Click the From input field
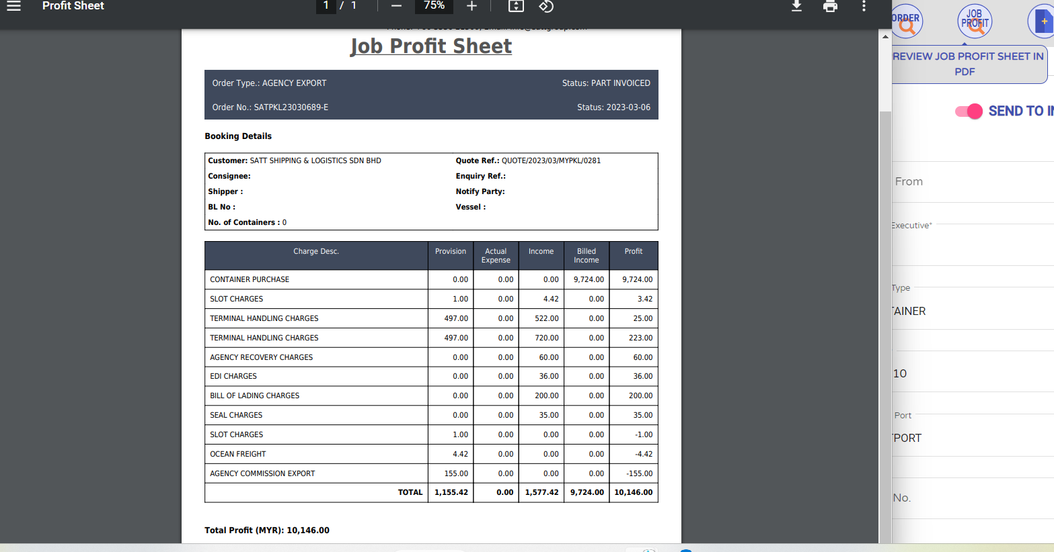 pyautogui.click(x=973, y=182)
